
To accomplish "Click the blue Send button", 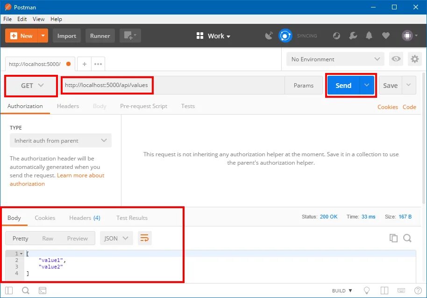I will coord(343,85).
